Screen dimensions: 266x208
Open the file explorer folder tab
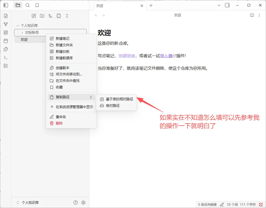pyautogui.click(x=18, y=5)
